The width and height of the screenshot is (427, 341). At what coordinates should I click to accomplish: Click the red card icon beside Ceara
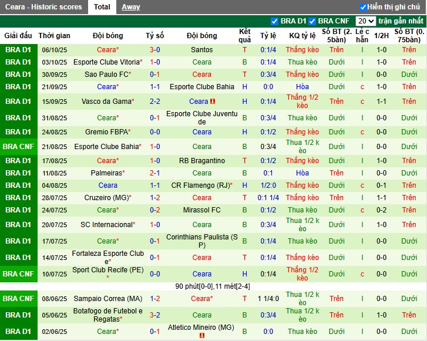point(213,102)
